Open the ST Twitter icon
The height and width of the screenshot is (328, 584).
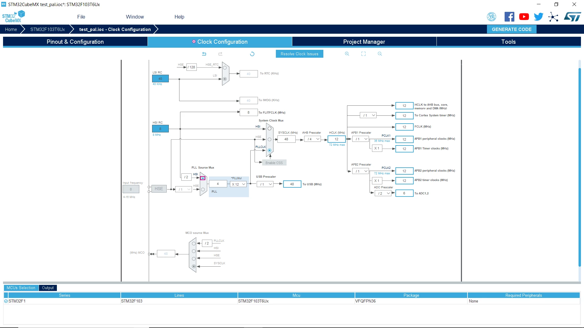pyautogui.click(x=539, y=17)
